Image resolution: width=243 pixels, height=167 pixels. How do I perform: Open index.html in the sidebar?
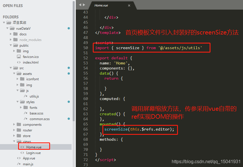pos(31,62)
